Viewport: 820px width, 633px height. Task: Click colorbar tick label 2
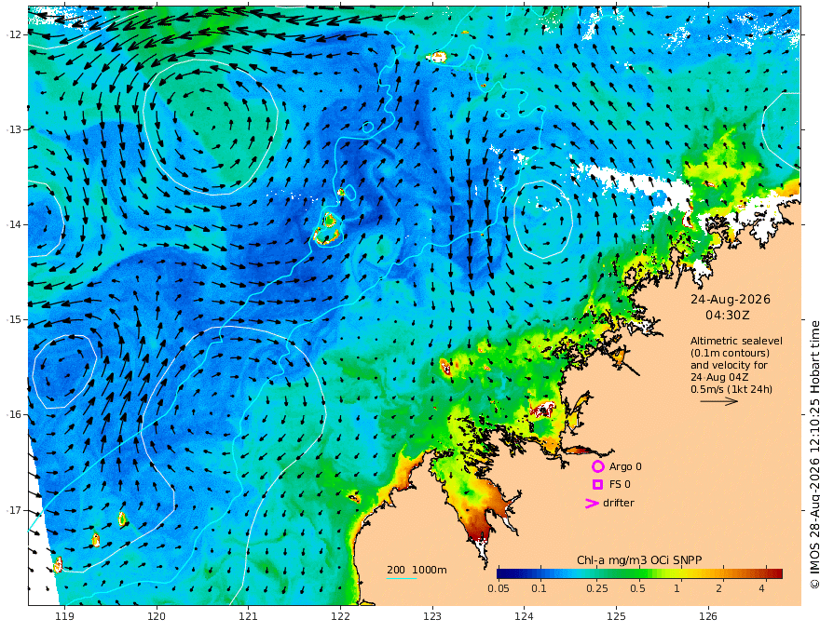click(x=719, y=588)
